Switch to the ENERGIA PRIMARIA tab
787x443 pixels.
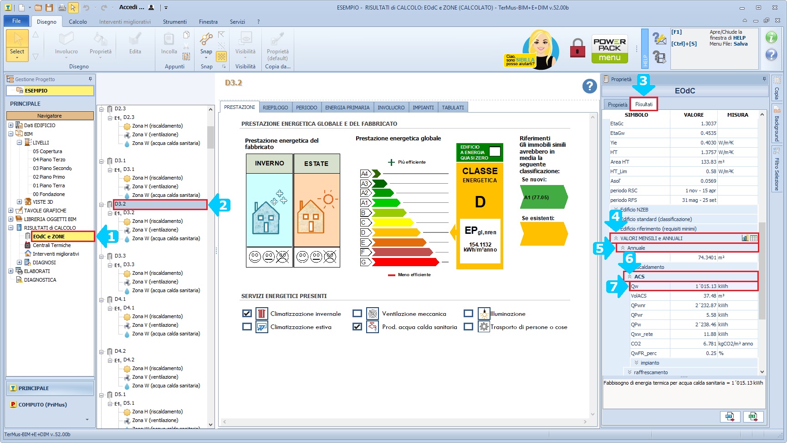[x=347, y=108]
